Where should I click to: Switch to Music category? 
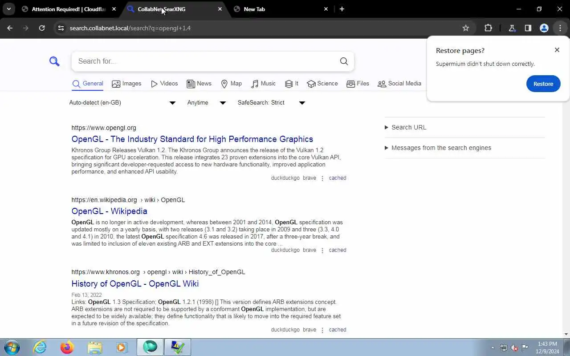click(264, 84)
